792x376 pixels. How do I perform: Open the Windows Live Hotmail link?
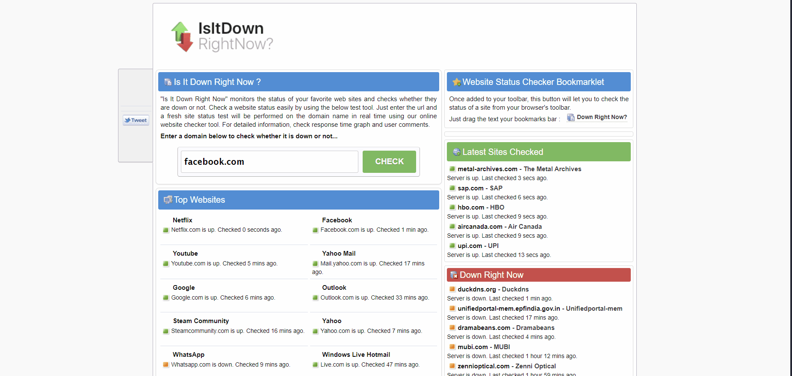(356, 355)
